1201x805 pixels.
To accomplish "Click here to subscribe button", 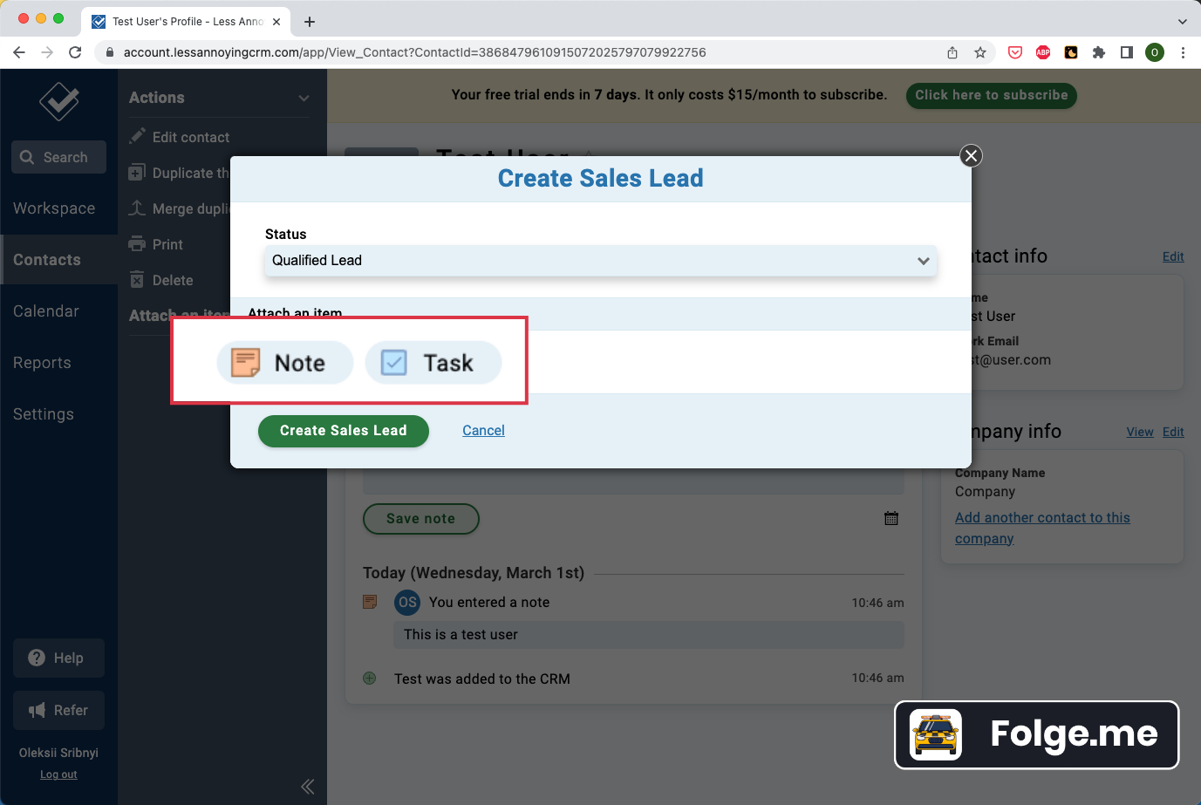I will 991,95.
